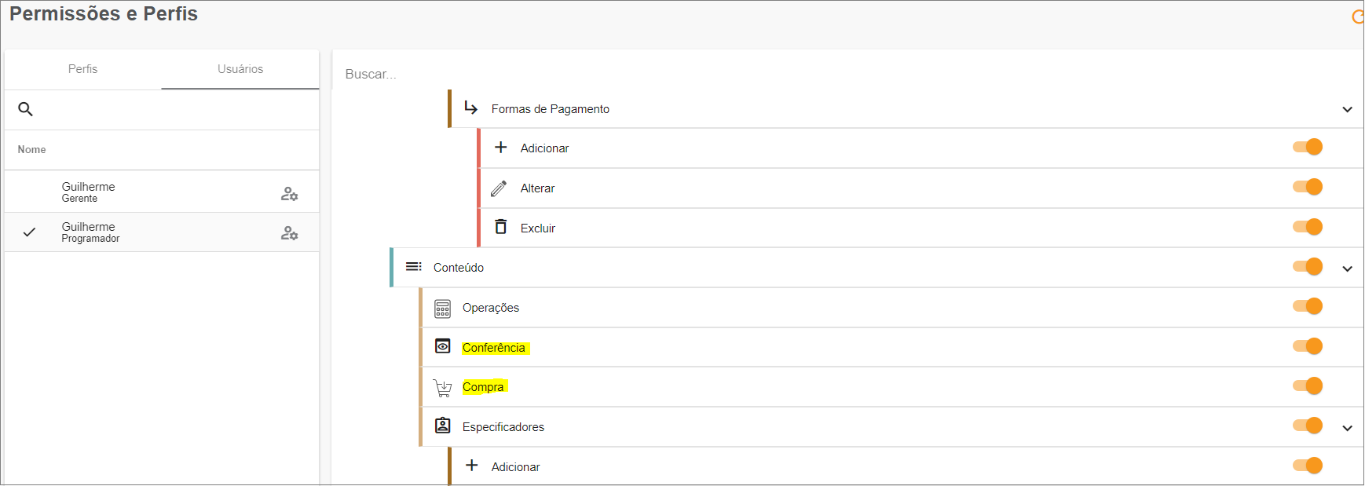Click the pencil icon beside Alterar
This screenshot has width=1365, height=486.
499,188
